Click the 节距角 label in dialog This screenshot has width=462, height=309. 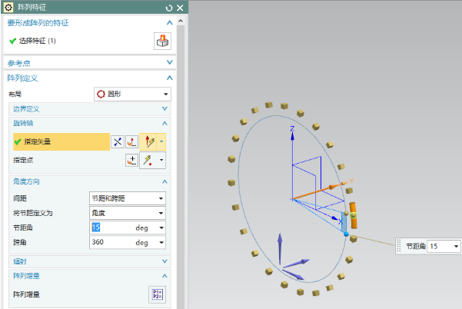pyautogui.click(x=23, y=228)
